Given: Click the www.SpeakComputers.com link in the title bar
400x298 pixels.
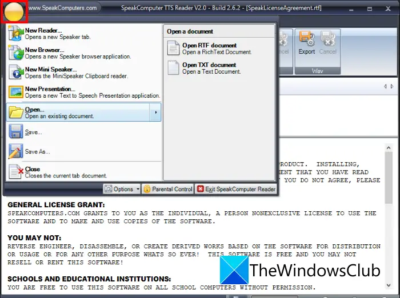Looking at the screenshot, I should pos(63,8).
